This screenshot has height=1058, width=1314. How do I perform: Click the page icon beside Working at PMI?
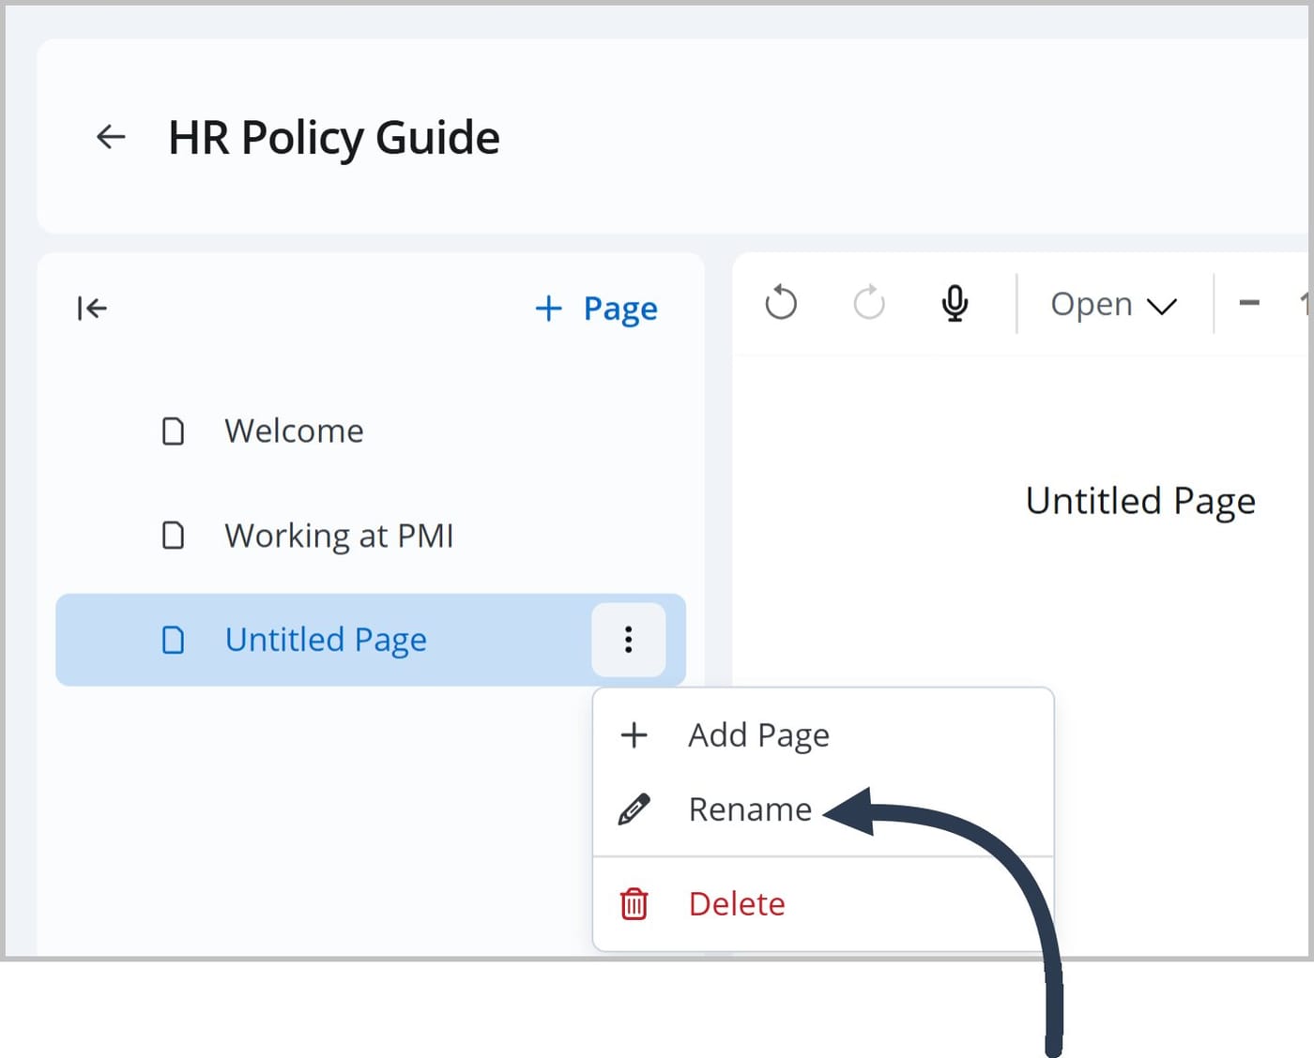click(174, 536)
